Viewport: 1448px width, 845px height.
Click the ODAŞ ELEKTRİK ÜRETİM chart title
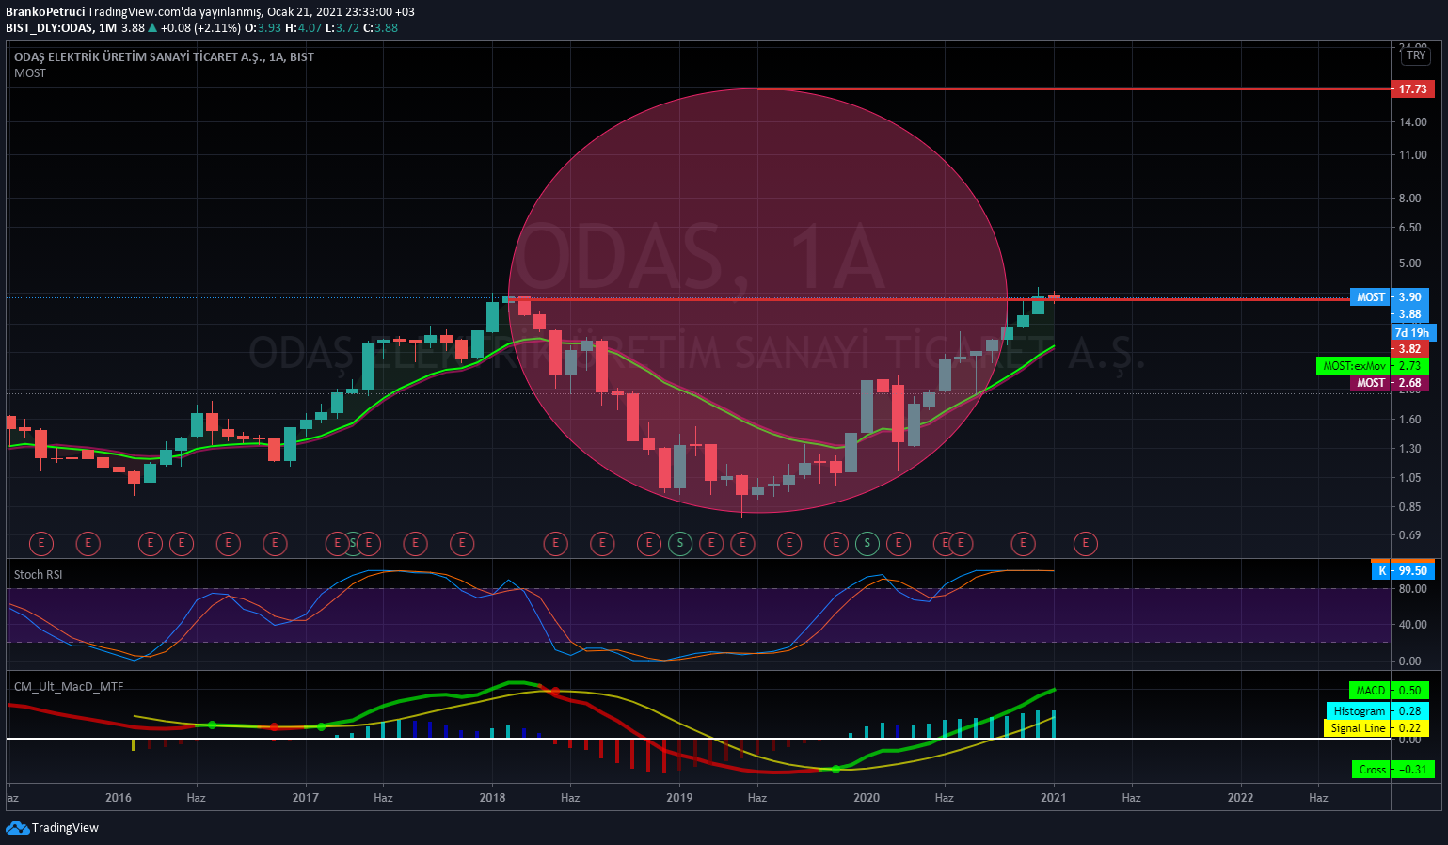pos(164,57)
